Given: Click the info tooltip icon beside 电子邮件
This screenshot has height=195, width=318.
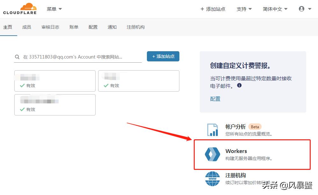Looking at the screenshot, I should point(239,85).
